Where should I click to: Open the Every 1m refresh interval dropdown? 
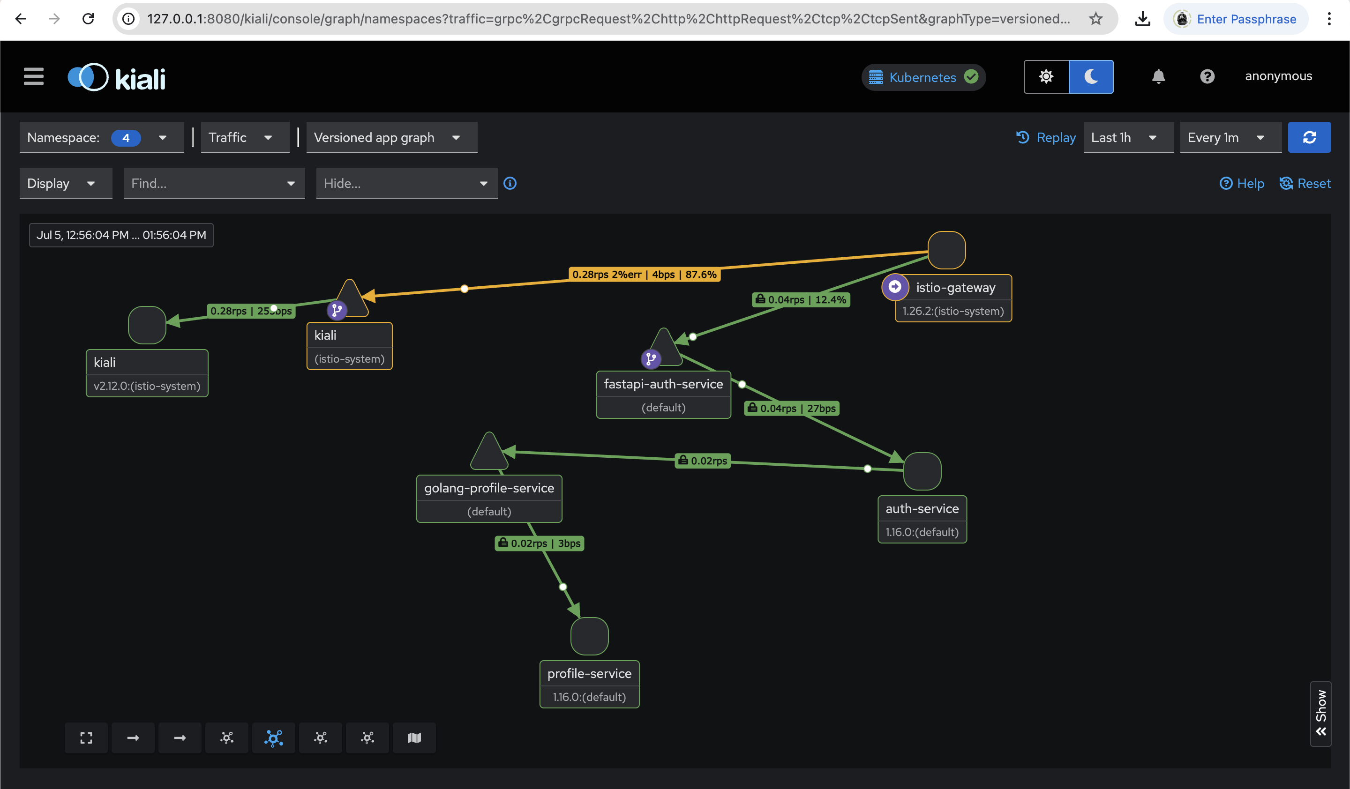tap(1230, 138)
